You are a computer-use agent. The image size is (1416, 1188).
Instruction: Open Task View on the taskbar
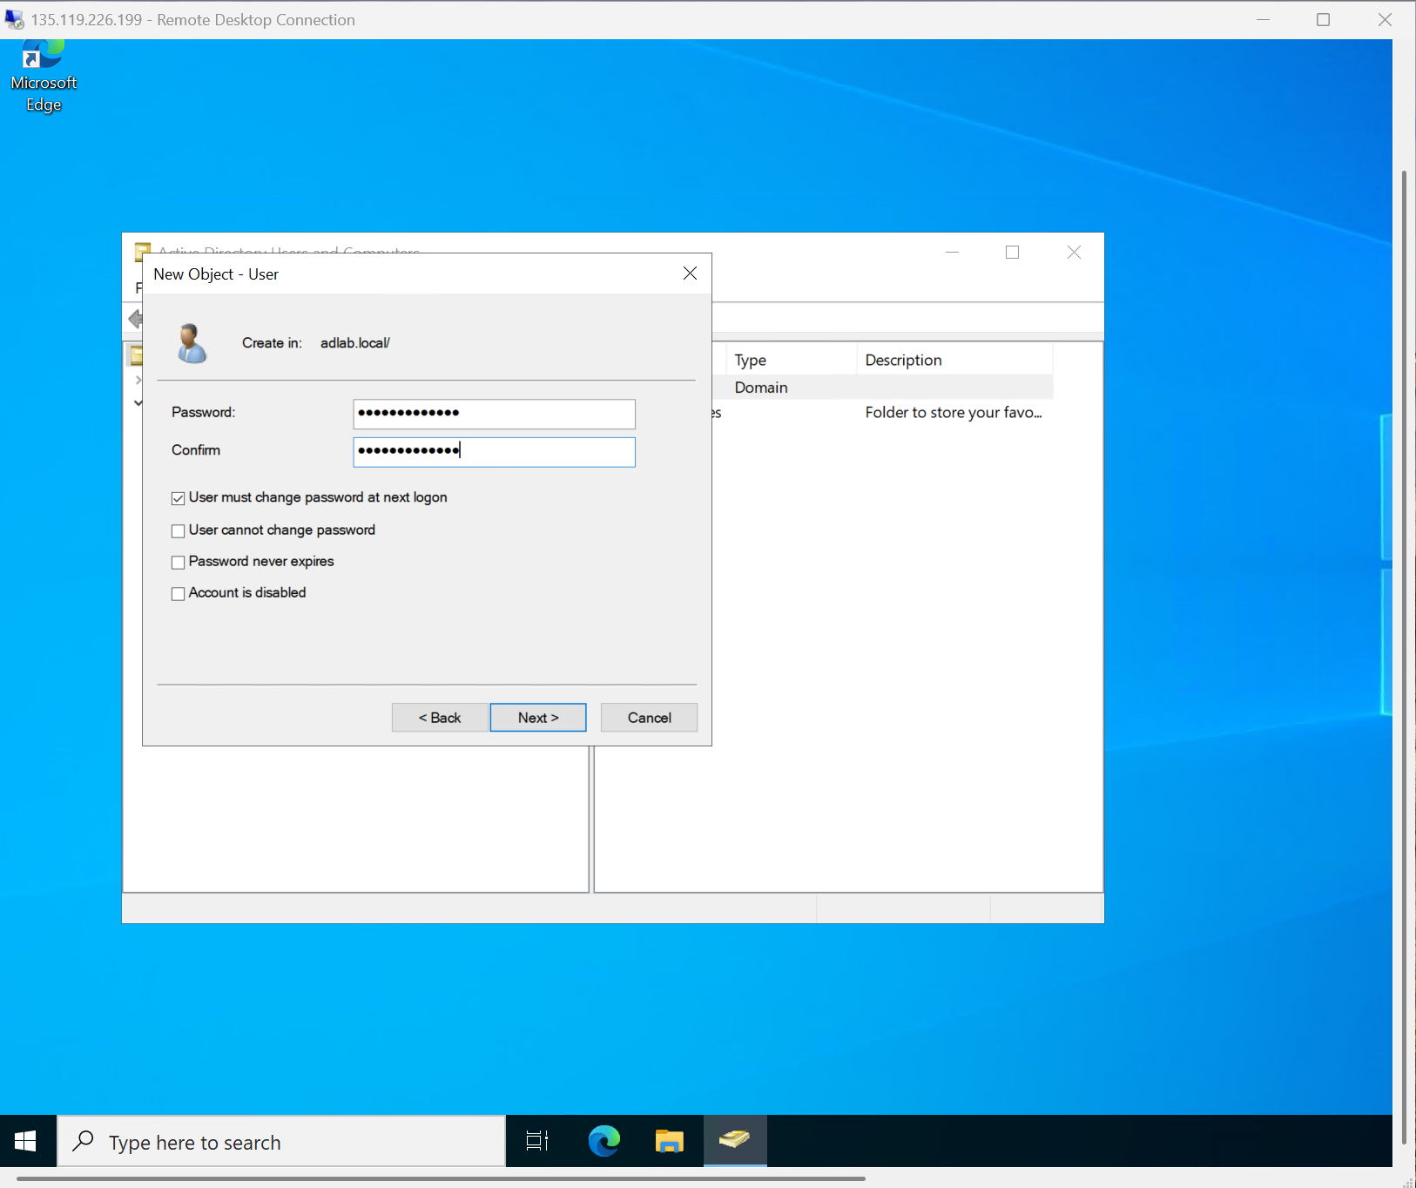[536, 1141]
